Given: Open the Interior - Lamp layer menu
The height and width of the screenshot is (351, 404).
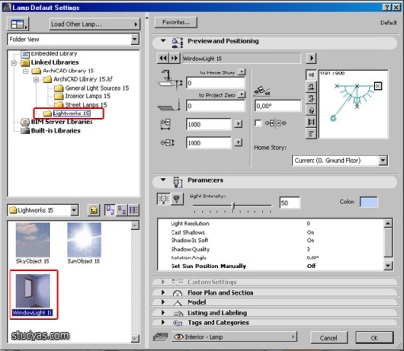Looking at the screenshot, I should pyautogui.click(x=234, y=337).
